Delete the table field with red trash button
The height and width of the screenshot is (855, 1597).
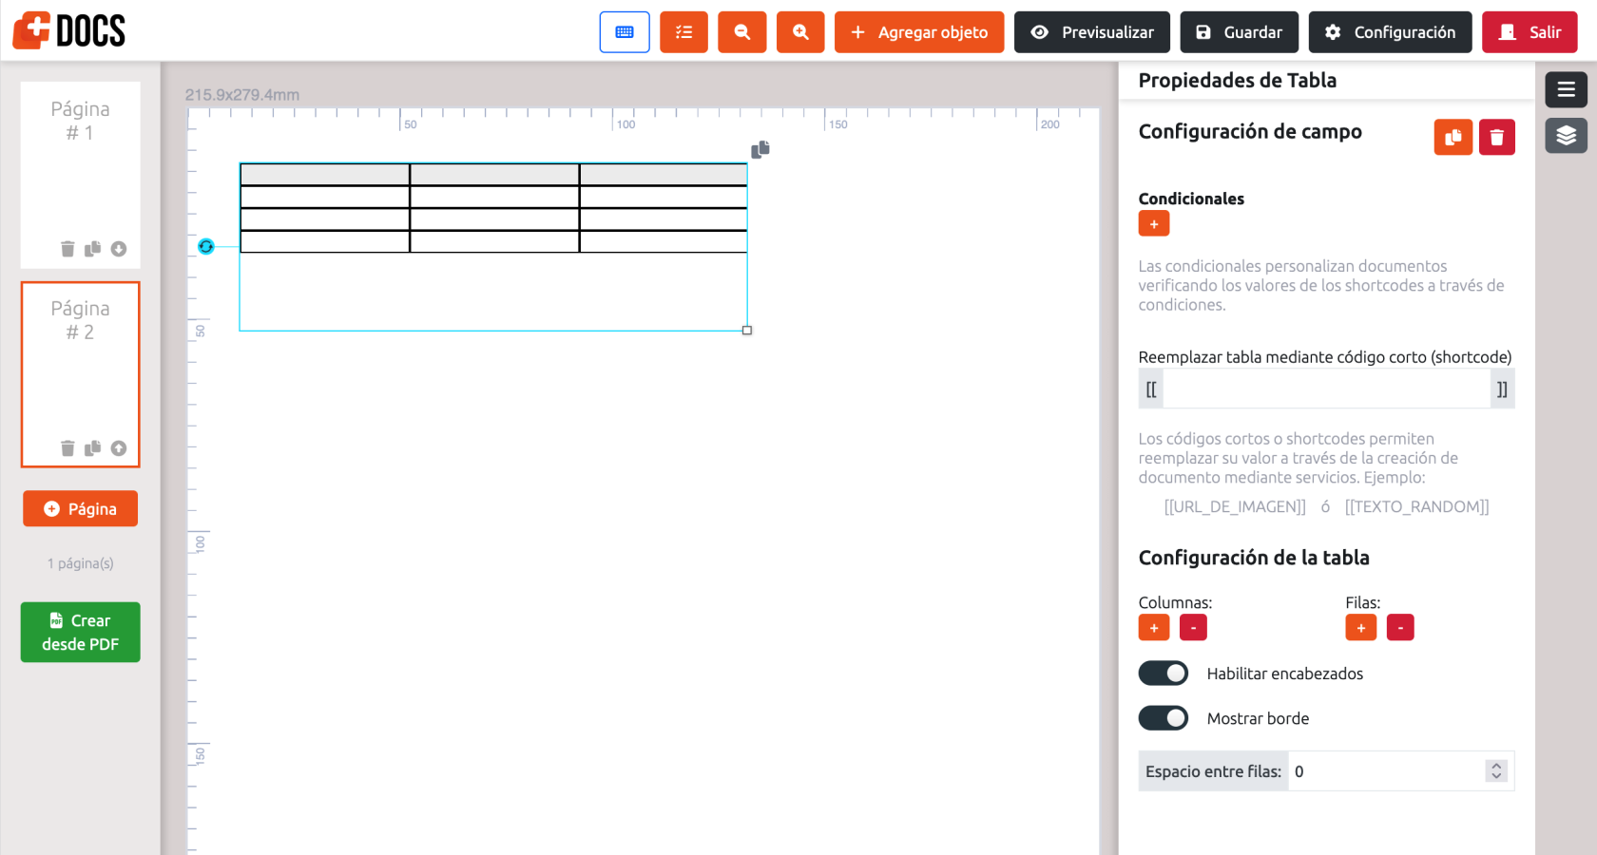[1496, 137]
